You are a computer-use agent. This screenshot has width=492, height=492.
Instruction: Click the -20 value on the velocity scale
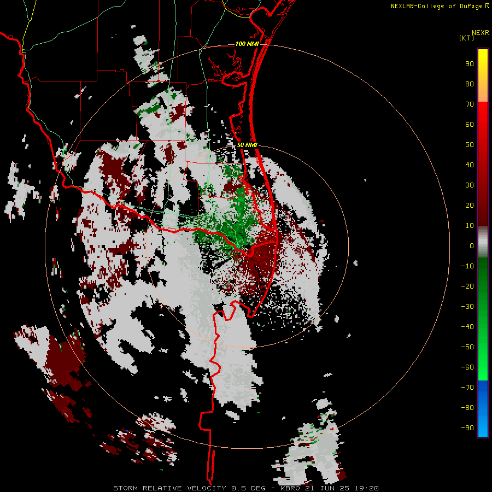467,286
